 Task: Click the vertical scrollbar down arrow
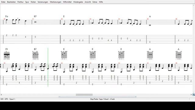194,92
